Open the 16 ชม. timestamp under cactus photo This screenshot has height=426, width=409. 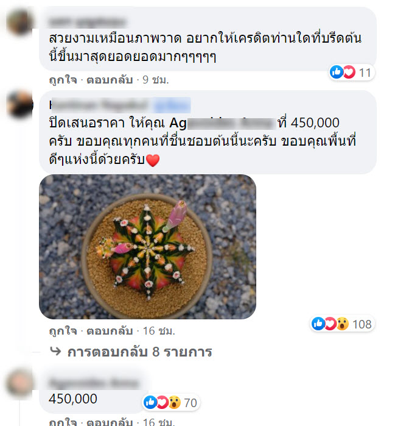159,331
